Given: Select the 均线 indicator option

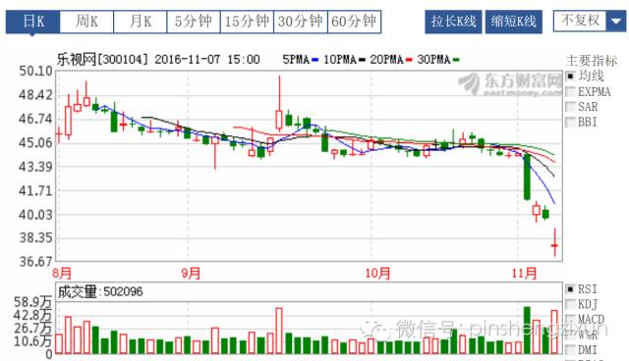Looking at the screenshot, I should pyautogui.click(x=570, y=76).
